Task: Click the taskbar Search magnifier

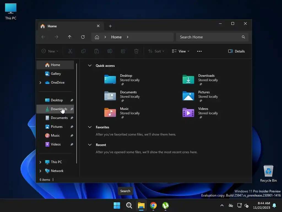Action: (129, 205)
